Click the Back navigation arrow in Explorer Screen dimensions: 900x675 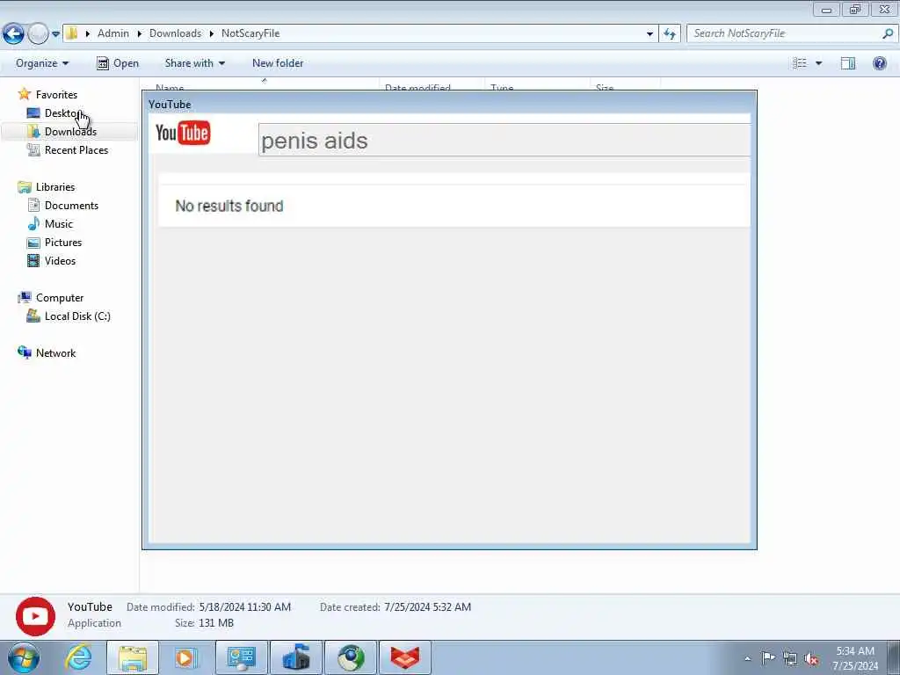point(13,34)
